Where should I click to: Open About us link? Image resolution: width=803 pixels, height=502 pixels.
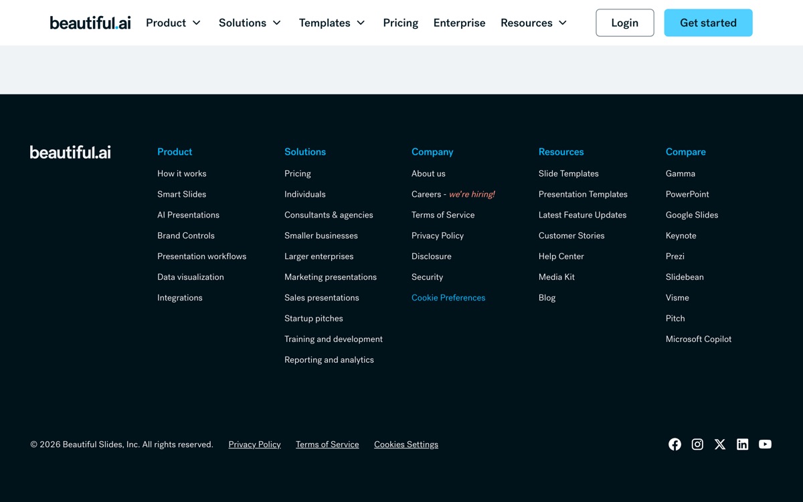coord(428,173)
